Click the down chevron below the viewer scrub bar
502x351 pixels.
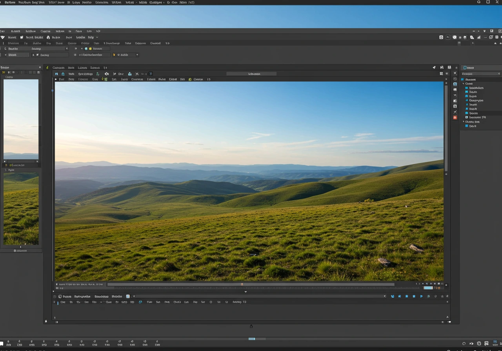click(246, 291)
